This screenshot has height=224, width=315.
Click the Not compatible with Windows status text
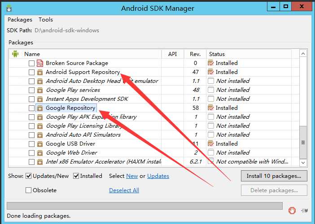[252, 162]
